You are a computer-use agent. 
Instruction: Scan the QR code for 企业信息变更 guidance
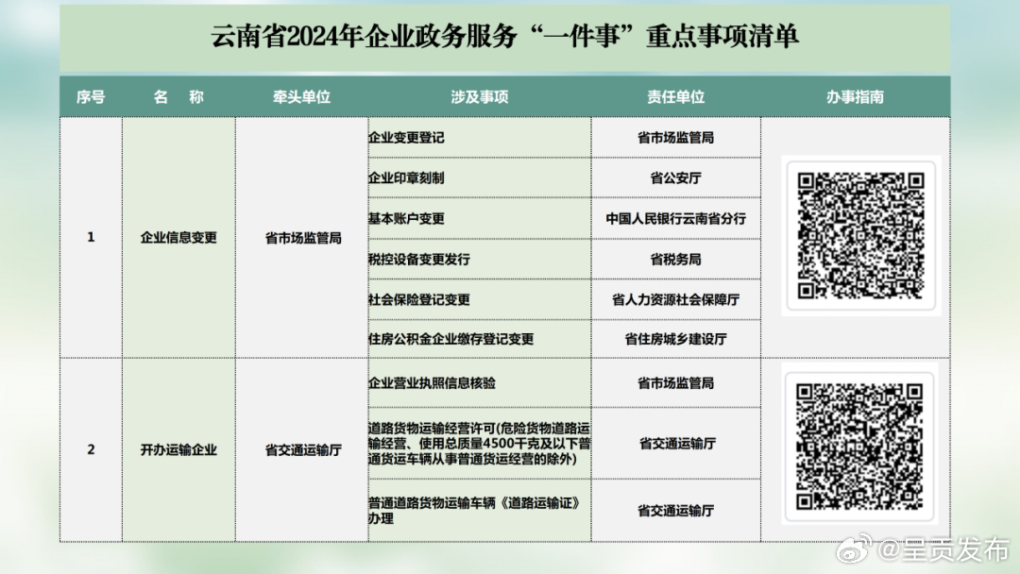point(860,236)
